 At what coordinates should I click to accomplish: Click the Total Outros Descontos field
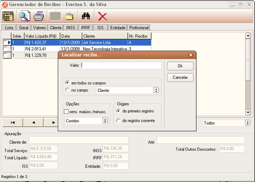coord(232,149)
